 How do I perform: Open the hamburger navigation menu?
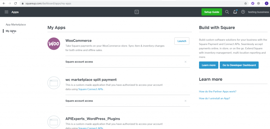tap(6, 12)
